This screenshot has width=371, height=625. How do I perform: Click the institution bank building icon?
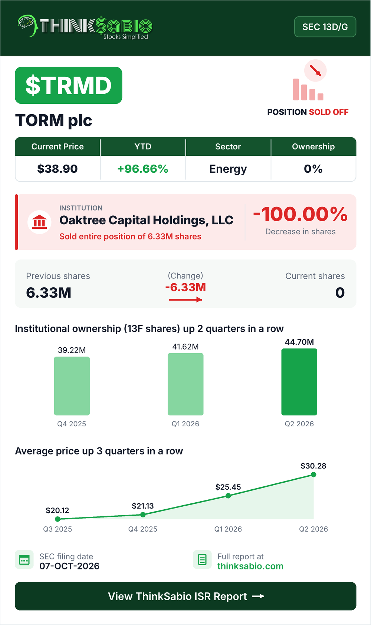[x=39, y=222]
